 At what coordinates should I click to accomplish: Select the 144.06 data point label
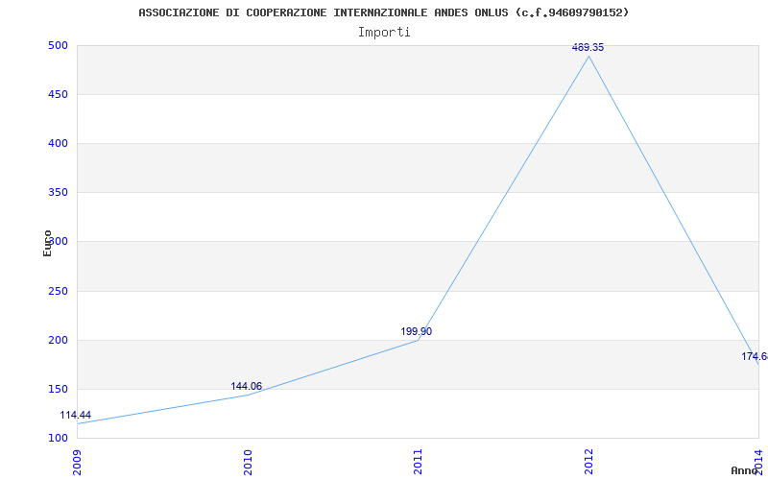point(246,386)
